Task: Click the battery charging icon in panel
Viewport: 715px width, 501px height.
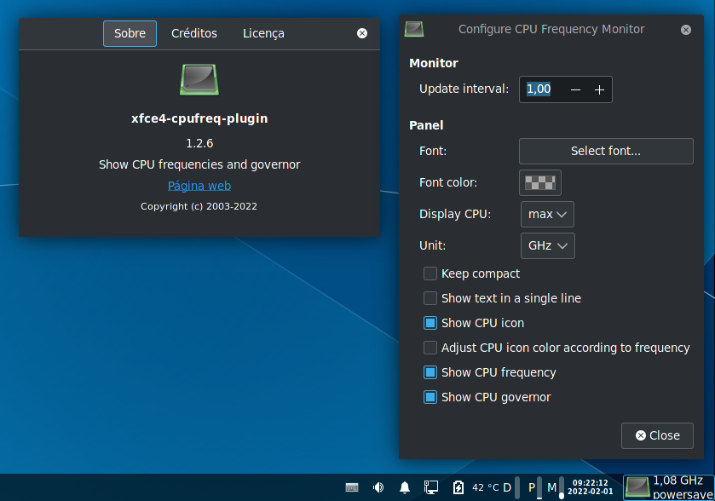Action: (458, 487)
